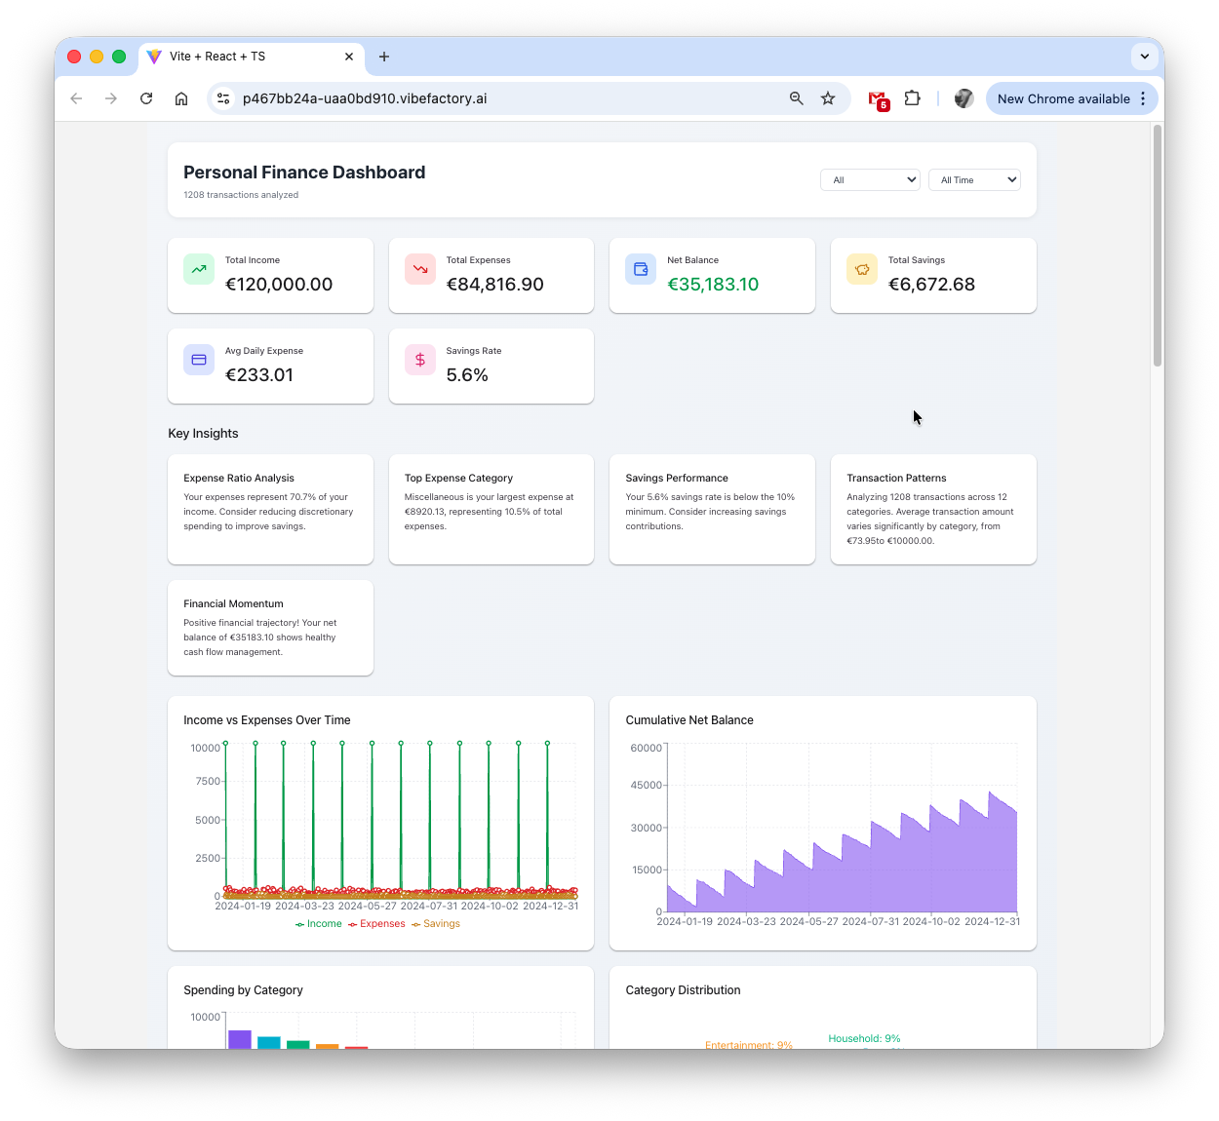Open the Chrome three-dot menu
Viewport: 1219px width, 1121px height.
pyautogui.click(x=1142, y=98)
